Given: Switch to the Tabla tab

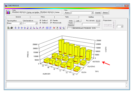Looking at the screenshot, I should click(67, 17).
